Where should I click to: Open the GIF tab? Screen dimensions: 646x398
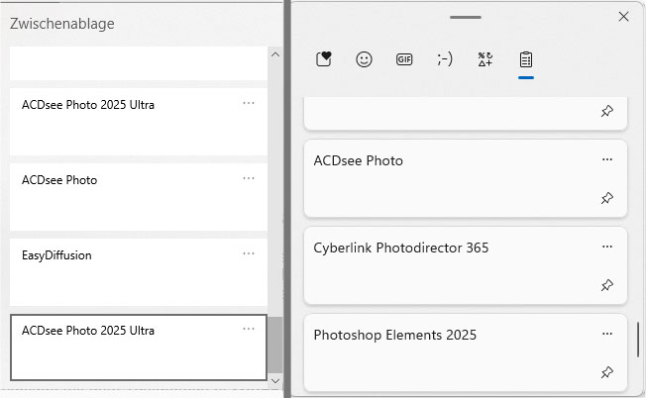(404, 59)
